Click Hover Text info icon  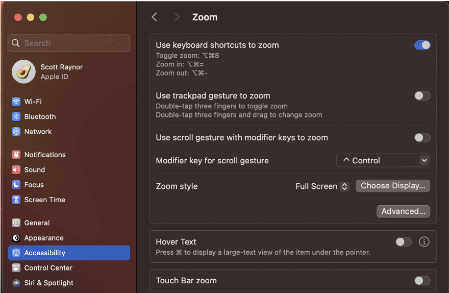coord(423,242)
